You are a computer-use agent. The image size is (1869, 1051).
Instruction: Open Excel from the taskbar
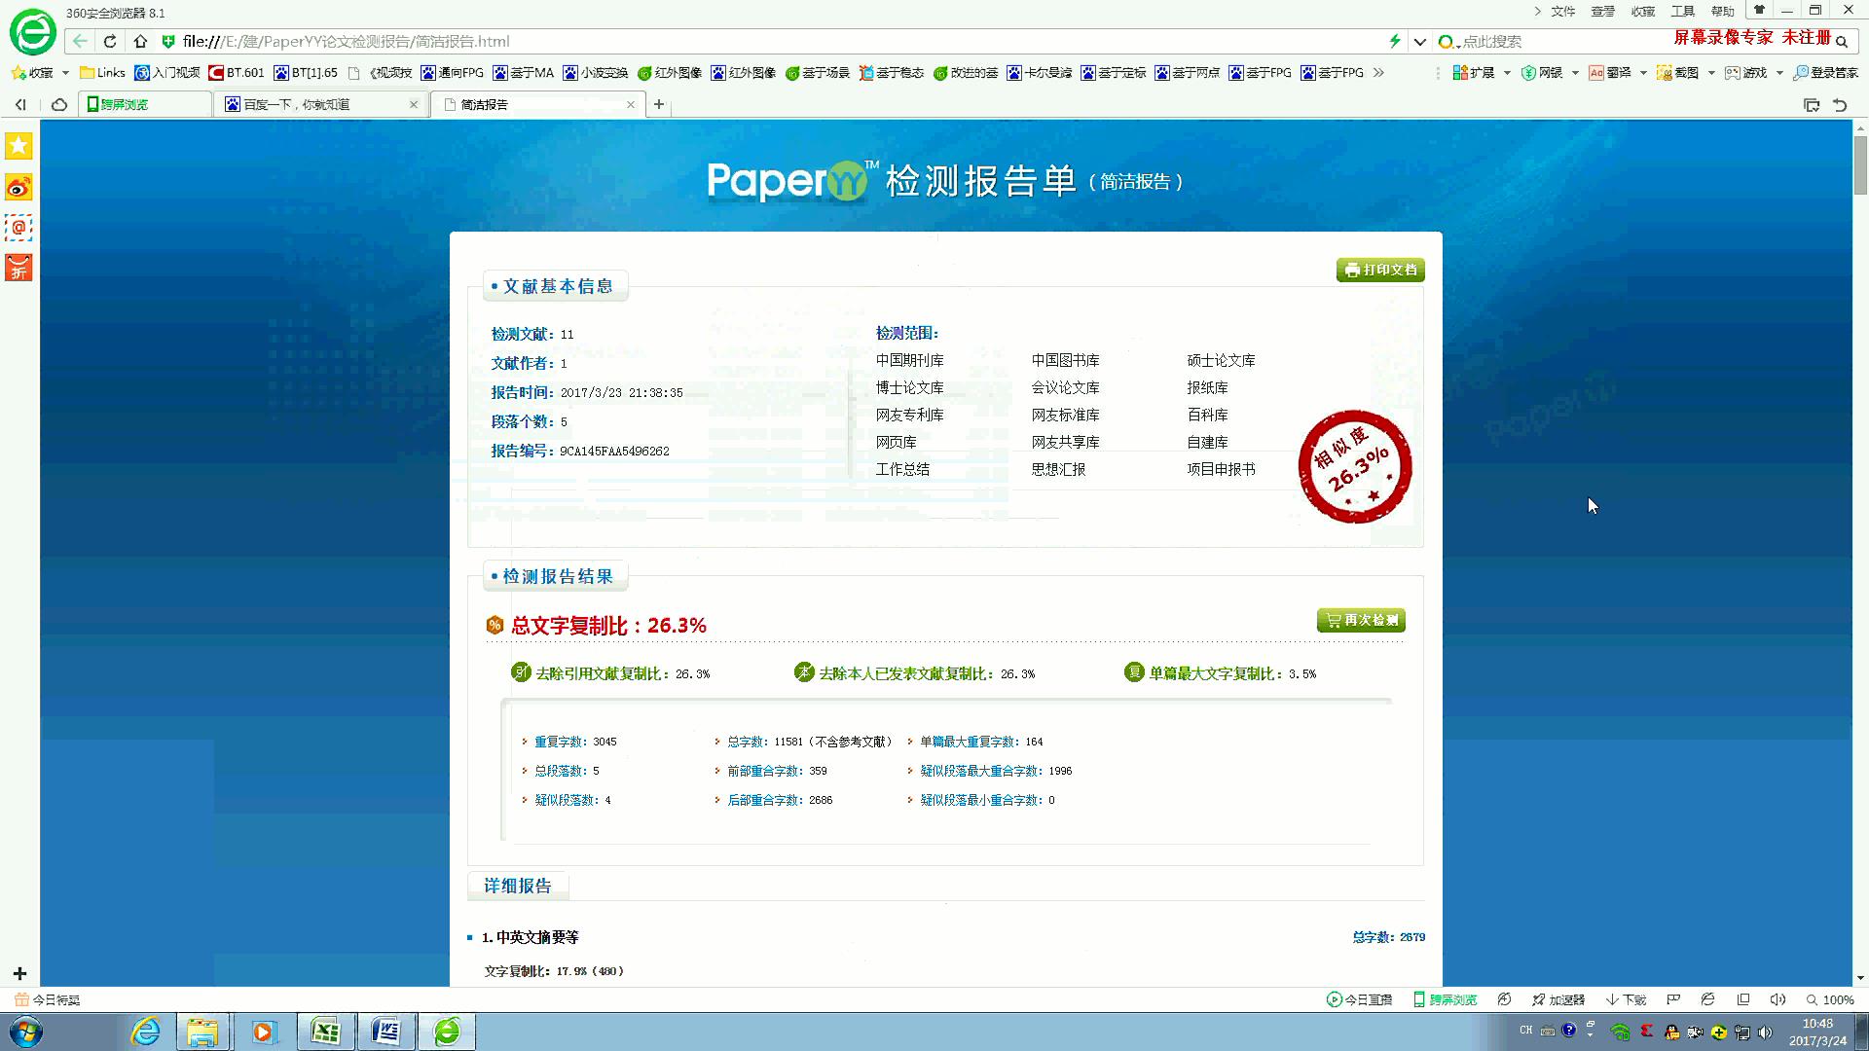pos(325,1032)
